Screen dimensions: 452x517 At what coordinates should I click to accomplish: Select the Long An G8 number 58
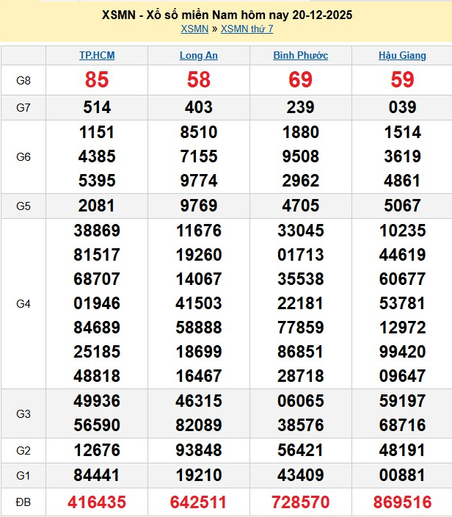(199, 80)
